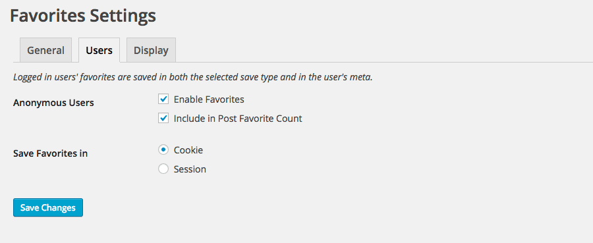Uncheck the Enable Favorites checkbox
Image resolution: width=593 pixels, height=243 pixels.
(x=163, y=99)
